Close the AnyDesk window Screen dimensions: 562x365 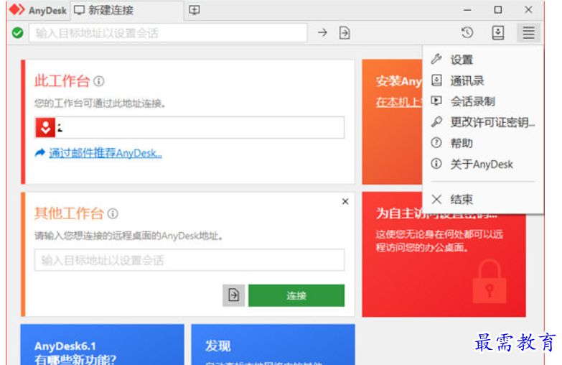tap(528, 9)
